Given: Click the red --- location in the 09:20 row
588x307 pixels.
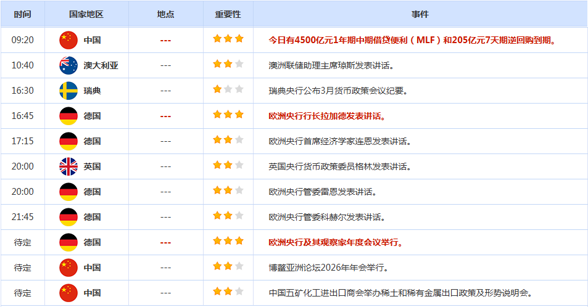Looking at the screenshot, I should point(165,41).
